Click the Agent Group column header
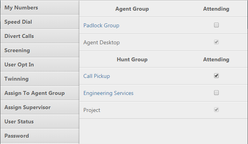This screenshot has width=248, height=144. click(132, 9)
